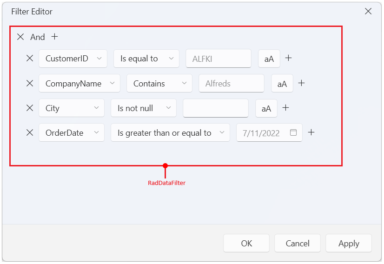384x264 pixels.
Task: Toggle case sensitivity for CompanyName filter
Action: [282, 84]
